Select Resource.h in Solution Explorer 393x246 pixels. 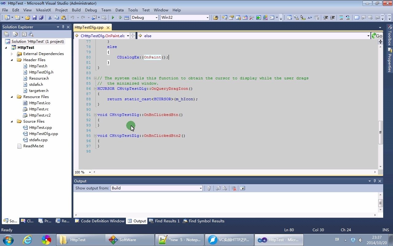point(39,78)
